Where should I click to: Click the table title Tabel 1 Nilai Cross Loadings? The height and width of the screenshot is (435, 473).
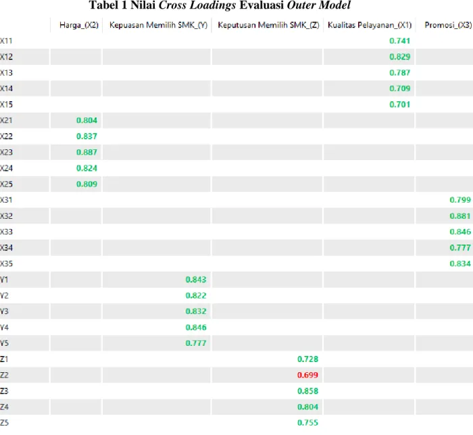pos(162,5)
